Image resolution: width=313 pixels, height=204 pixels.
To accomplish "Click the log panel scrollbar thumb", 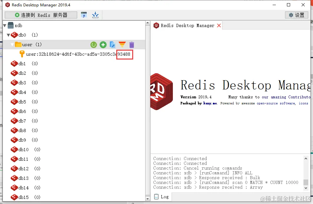I will click(306, 182).
